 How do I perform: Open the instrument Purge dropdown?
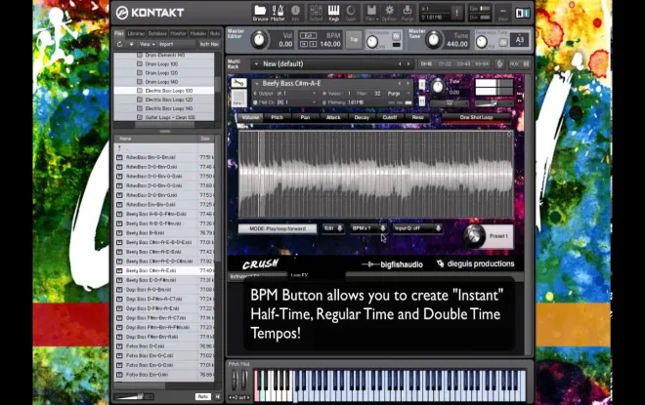tap(397, 94)
